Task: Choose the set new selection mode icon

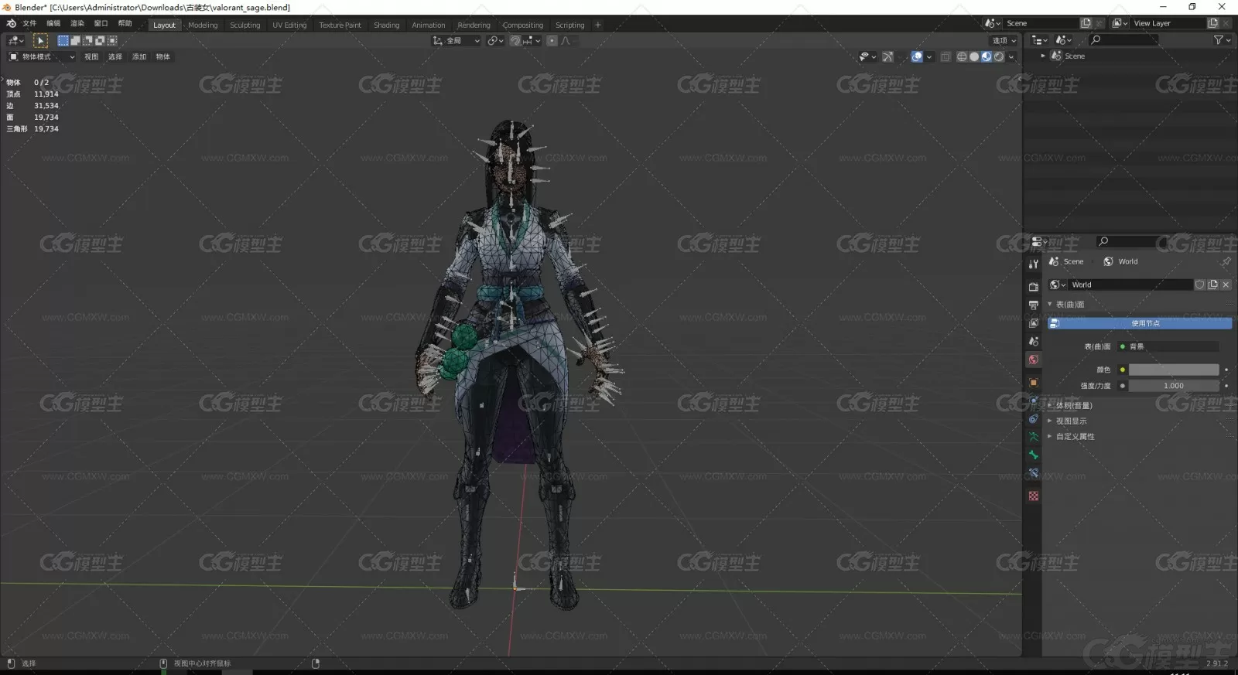Action: point(63,40)
